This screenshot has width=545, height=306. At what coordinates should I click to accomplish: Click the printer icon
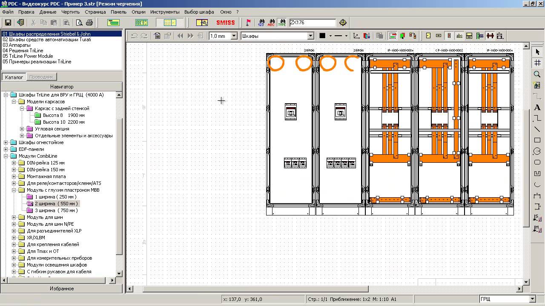(89, 23)
